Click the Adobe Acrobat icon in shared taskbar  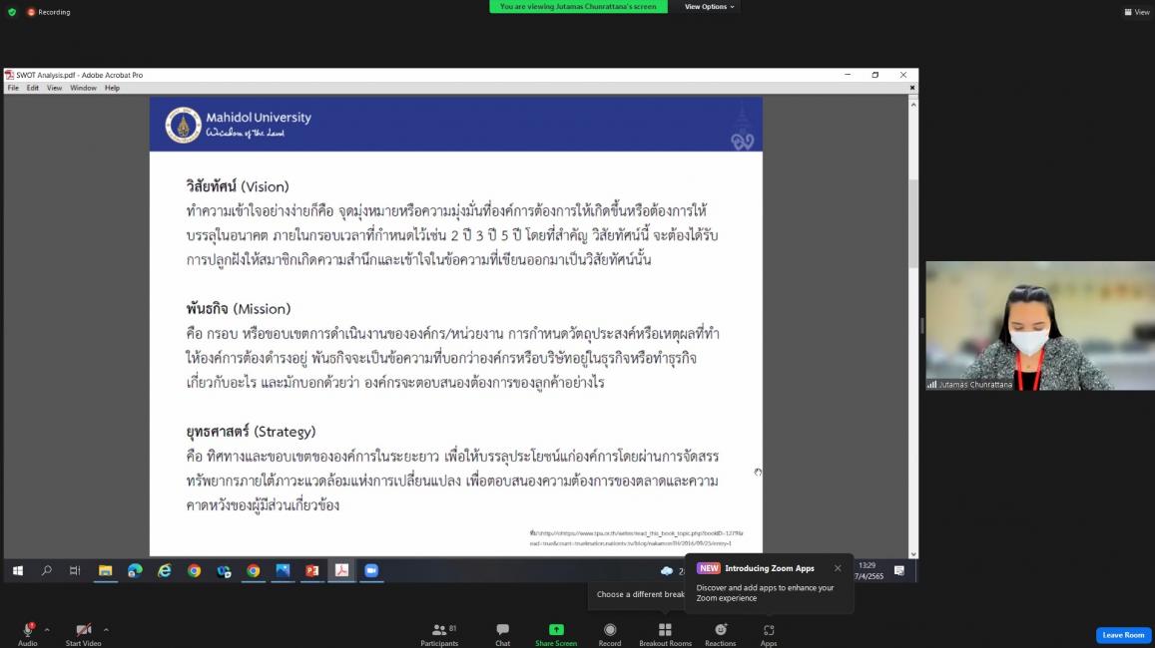click(x=341, y=570)
